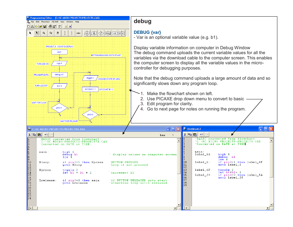Select the hand pan tool
The width and height of the screenshot is (293, 227).
tap(58, 33)
